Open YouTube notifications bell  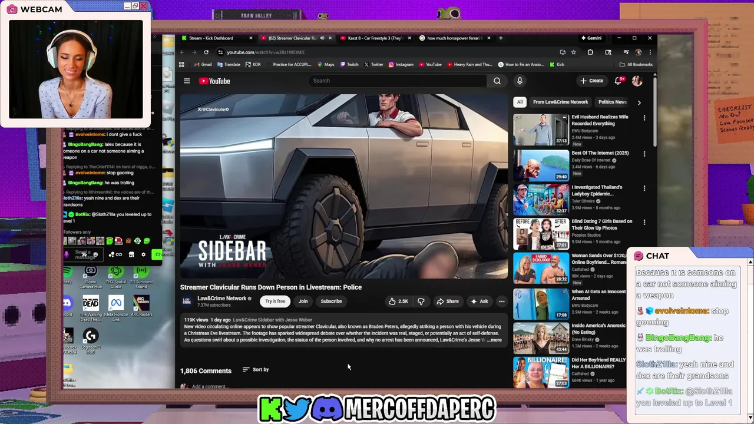click(x=618, y=81)
